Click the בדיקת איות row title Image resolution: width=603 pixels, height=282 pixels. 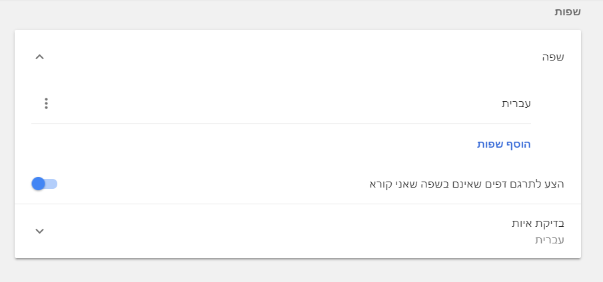pyautogui.click(x=537, y=223)
